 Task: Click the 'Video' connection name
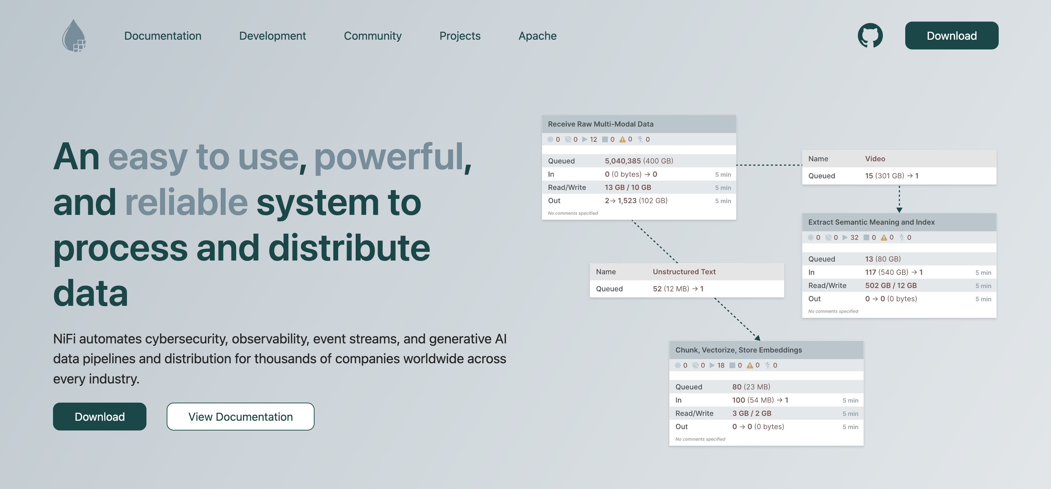coord(875,159)
